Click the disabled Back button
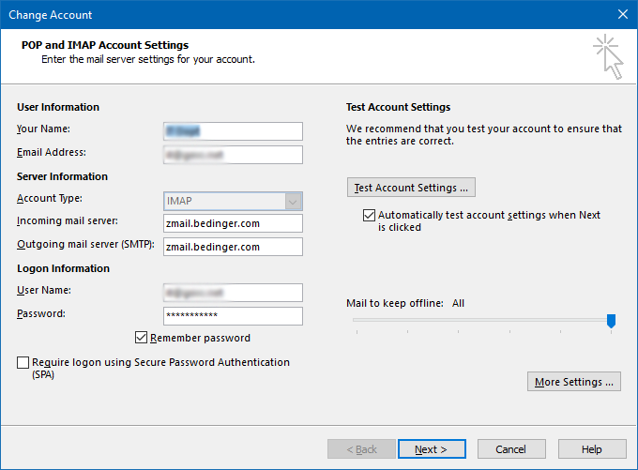 [361, 448]
